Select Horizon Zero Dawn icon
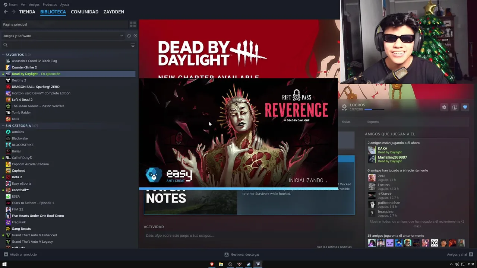The image size is (477, 268). tap(8, 93)
